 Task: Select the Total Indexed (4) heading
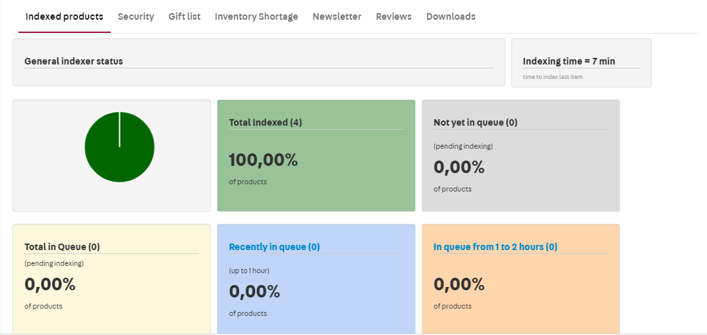click(x=265, y=122)
